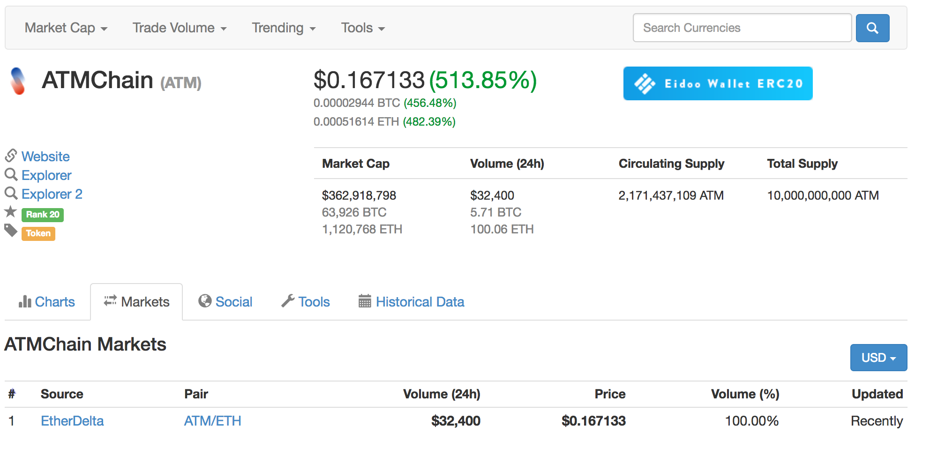Click the exchange arrows icon on the Markets tab
This screenshot has height=464, width=930.
click(110, 300)
